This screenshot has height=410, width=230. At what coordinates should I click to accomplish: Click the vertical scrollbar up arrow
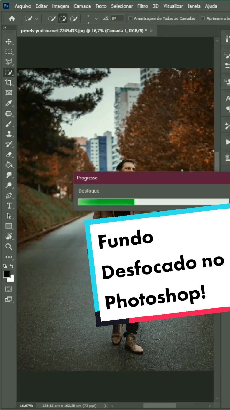tap(218, 40)
